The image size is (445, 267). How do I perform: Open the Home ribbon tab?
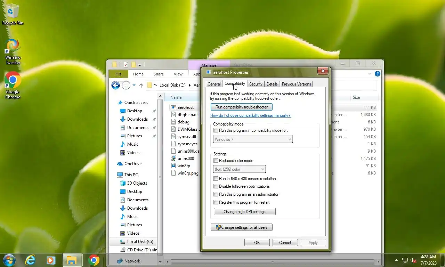138,74
